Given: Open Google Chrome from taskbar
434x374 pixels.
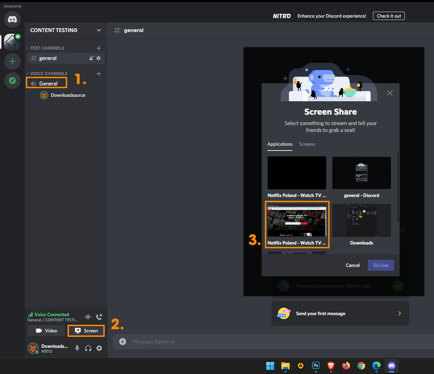Looking at the screenshot, I should [361, 366].
